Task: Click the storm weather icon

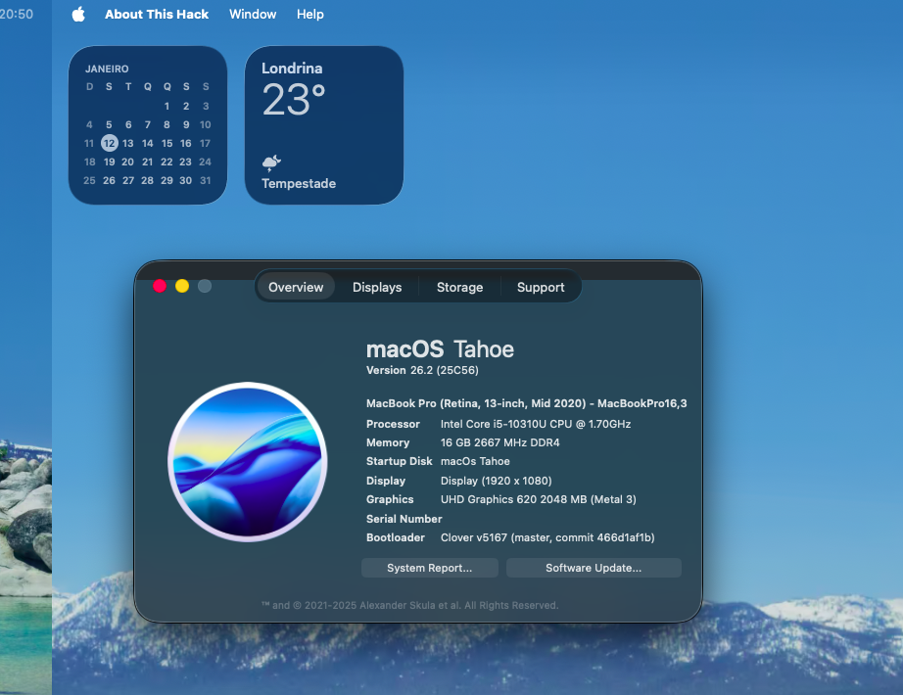Action: [x=271, y=162]
